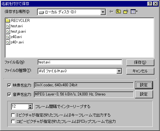Click the 保存 save button

[x=140, y=62]
